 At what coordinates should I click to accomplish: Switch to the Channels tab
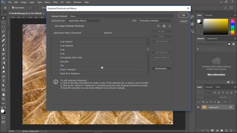tap(209, 87)
